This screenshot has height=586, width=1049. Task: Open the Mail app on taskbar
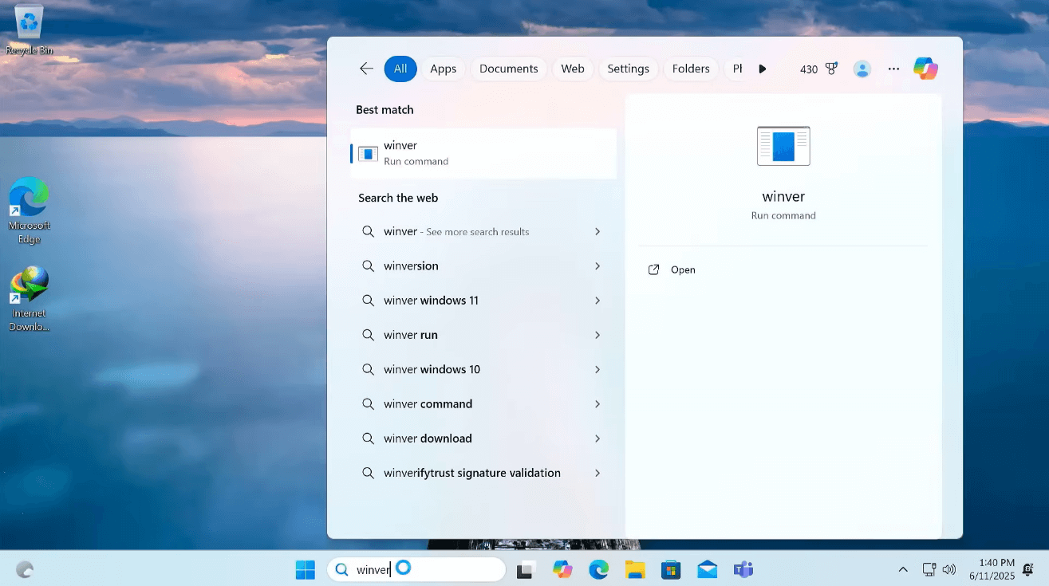707,569
